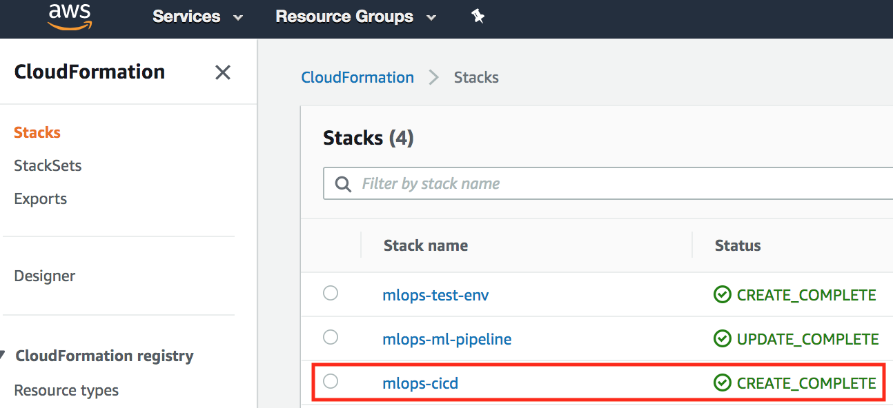The image size is (893, 408).
Task: Select the mlops-ml-pipeline radio button
Action: click(x=331, y=337)
